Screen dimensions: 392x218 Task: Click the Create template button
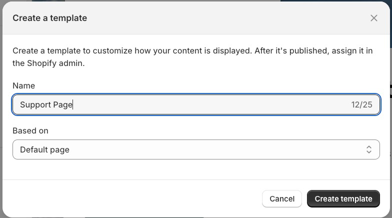pos(343,198)
